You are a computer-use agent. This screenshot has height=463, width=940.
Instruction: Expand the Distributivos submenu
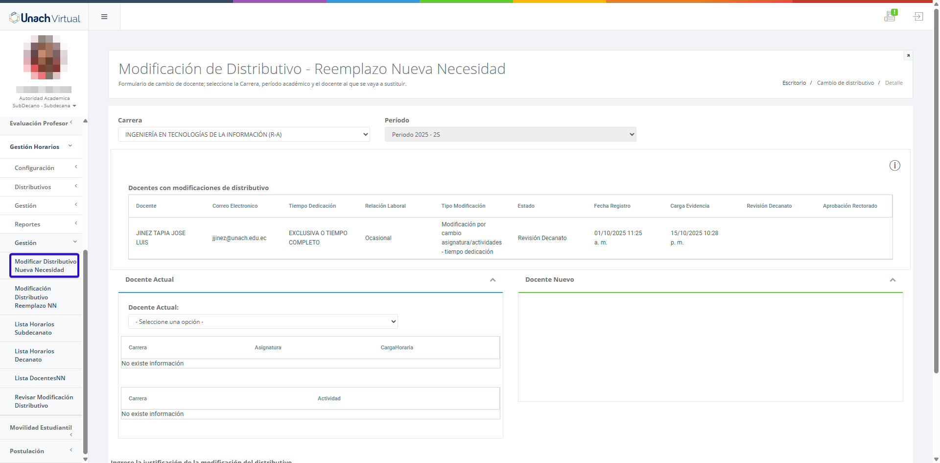click(41, 187)
